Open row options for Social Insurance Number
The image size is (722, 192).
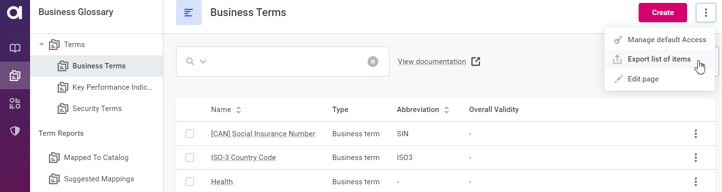[x=696, y=134]
